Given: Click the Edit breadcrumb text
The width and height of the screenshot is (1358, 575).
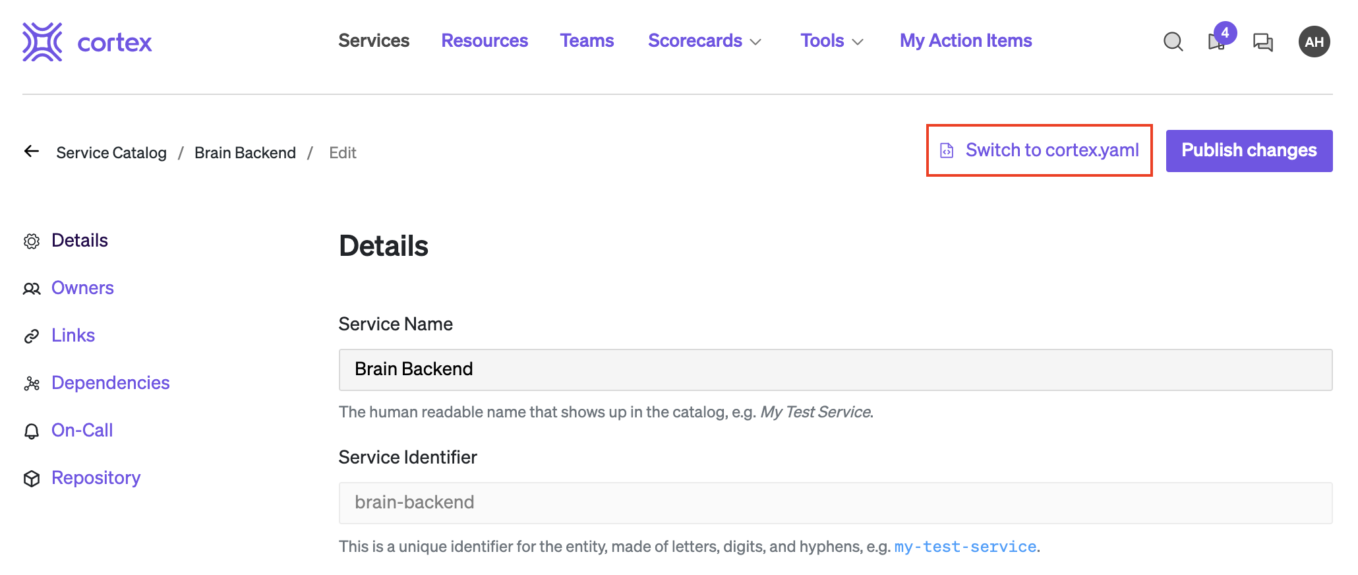Looking at the screenshot, I should pos(343,153).
